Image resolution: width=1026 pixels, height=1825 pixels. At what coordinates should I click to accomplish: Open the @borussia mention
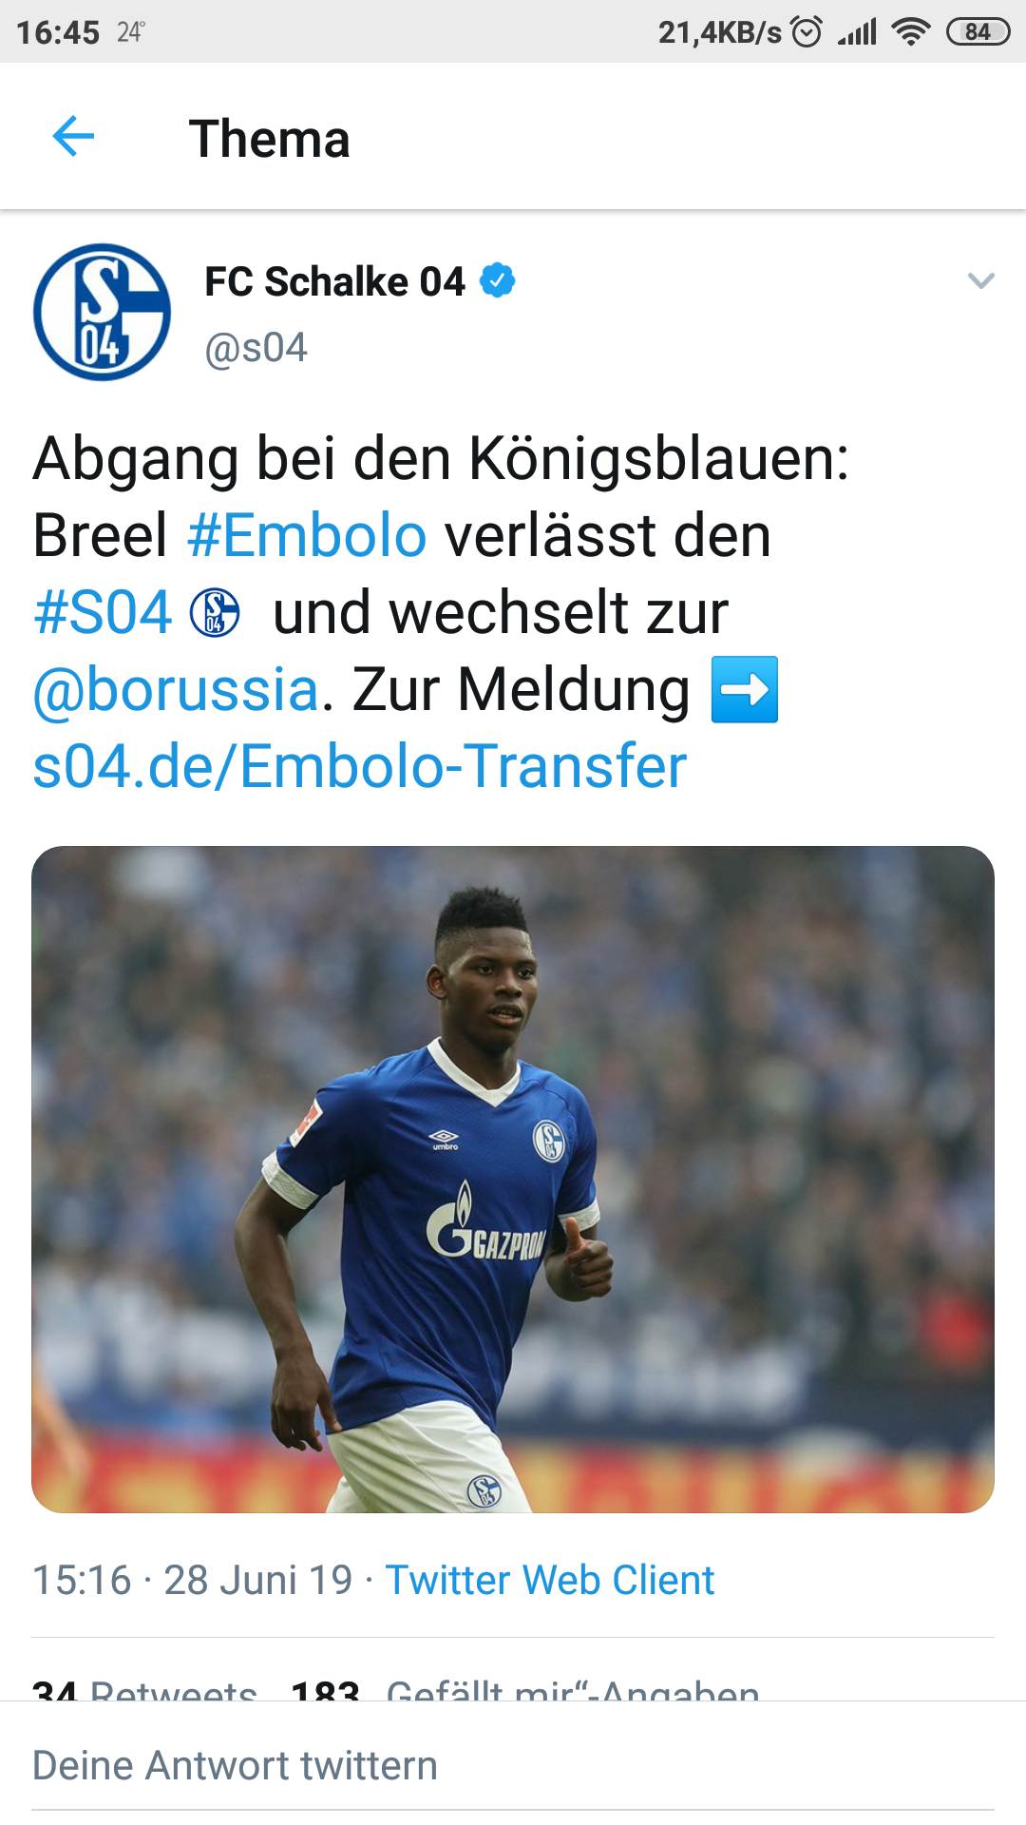176,689
